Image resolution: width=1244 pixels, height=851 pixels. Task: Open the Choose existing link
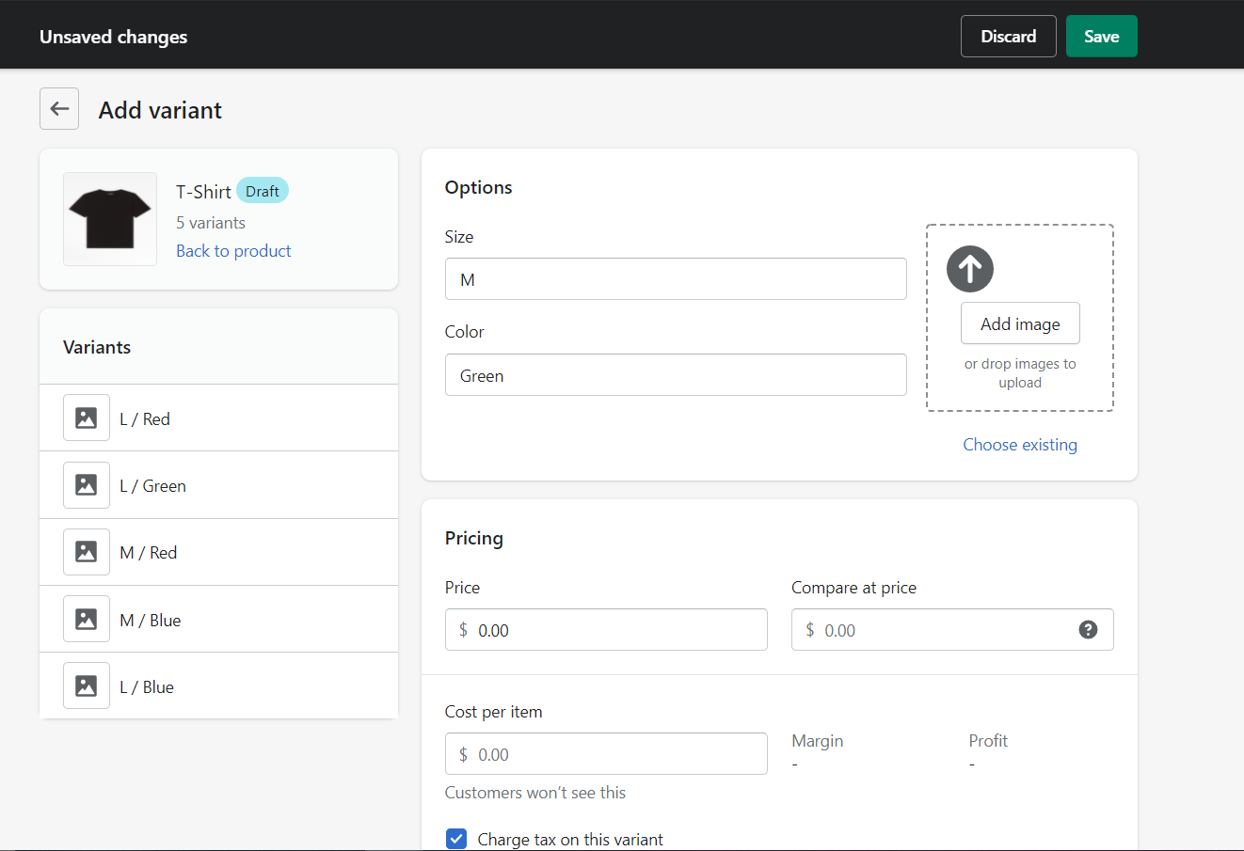tap(1020, 445)
